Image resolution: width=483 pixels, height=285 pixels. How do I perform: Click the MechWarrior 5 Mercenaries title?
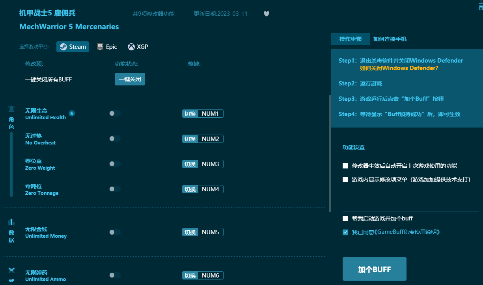[69, 27]
